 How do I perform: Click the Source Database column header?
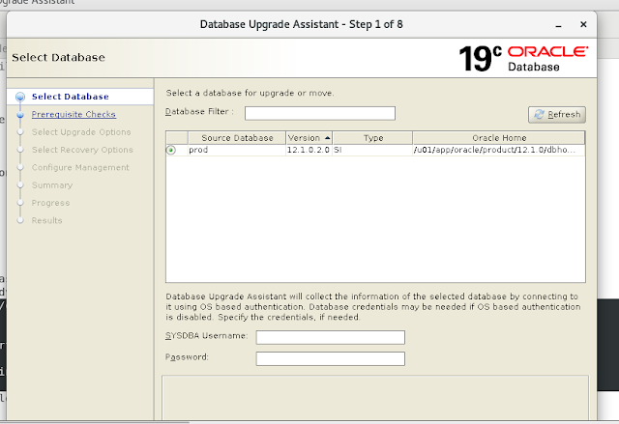pyautogui.click(x=237, y=138)
